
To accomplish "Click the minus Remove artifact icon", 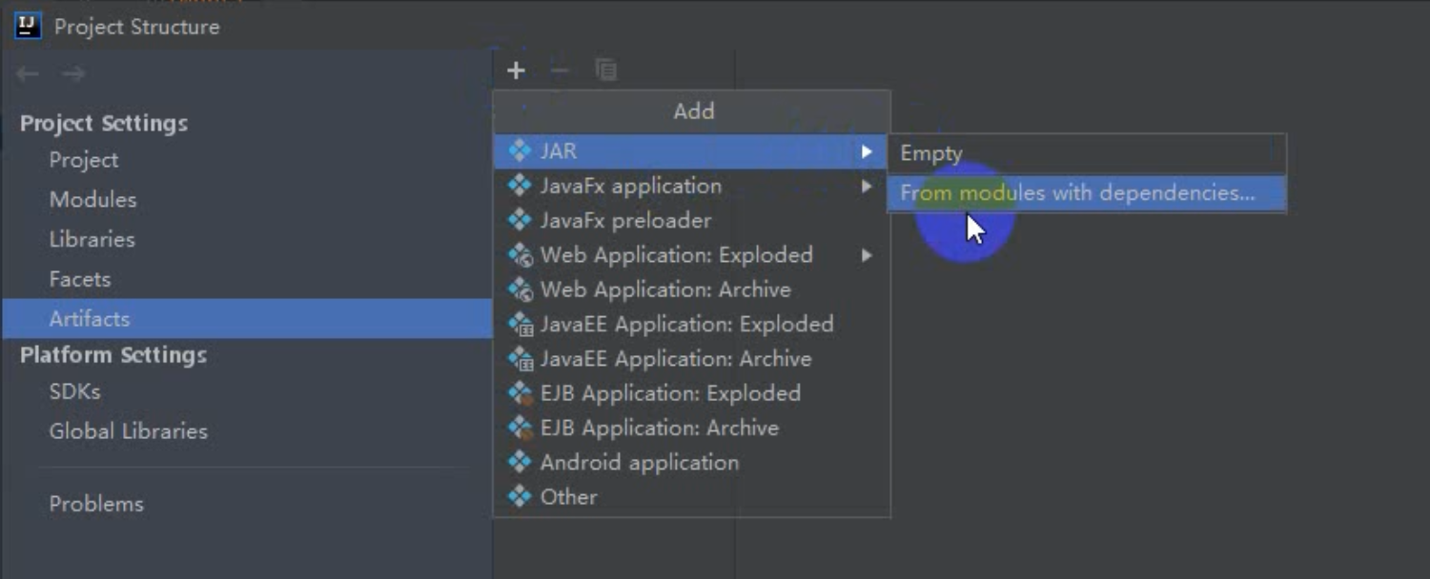I will click(x=561, y=70).
